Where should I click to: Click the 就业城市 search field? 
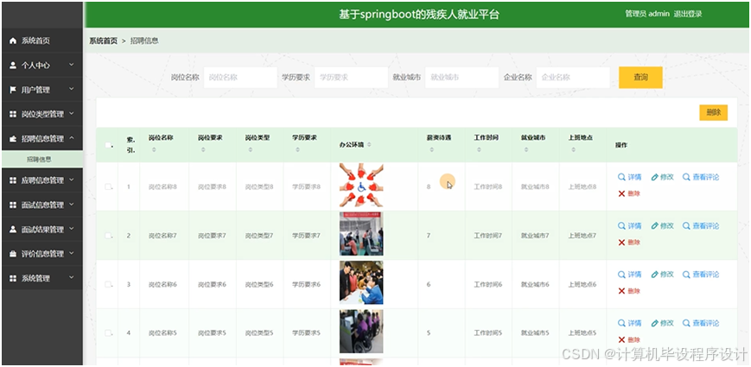click(461, 78)
